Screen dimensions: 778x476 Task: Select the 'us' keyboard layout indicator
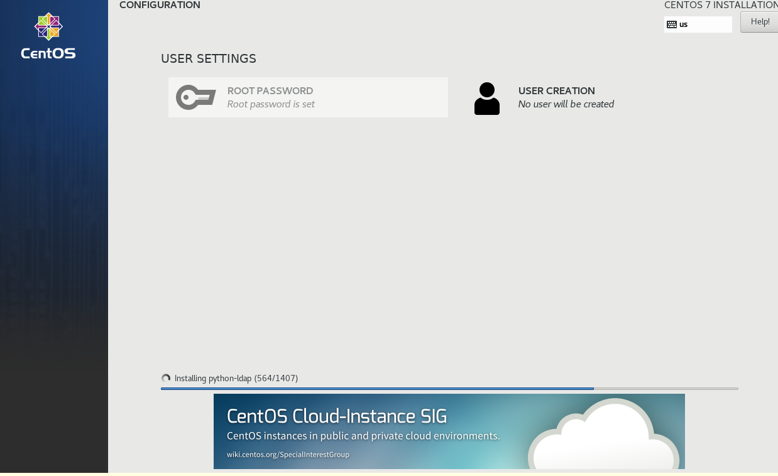[x=698, y=24]
